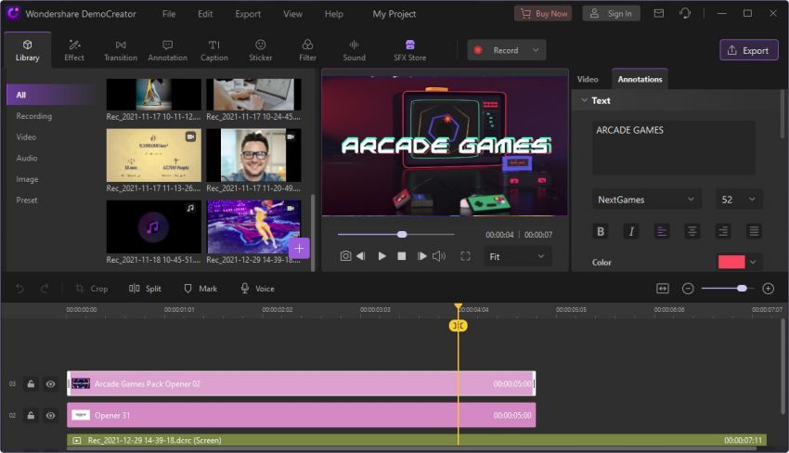Click the ARCADE GAMES text field
789x453 pixels.
tap(674, 148)
